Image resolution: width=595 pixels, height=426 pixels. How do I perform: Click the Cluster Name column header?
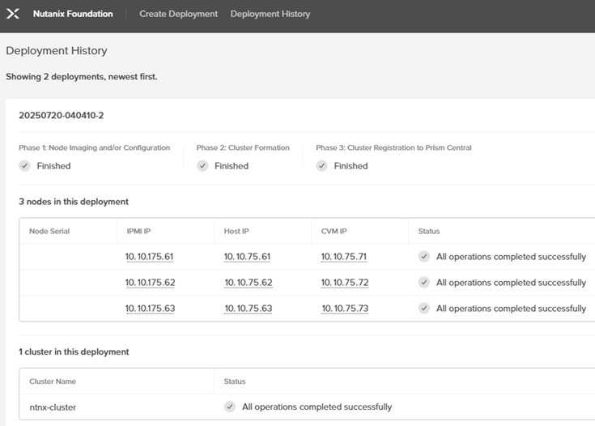coord(53,381)
